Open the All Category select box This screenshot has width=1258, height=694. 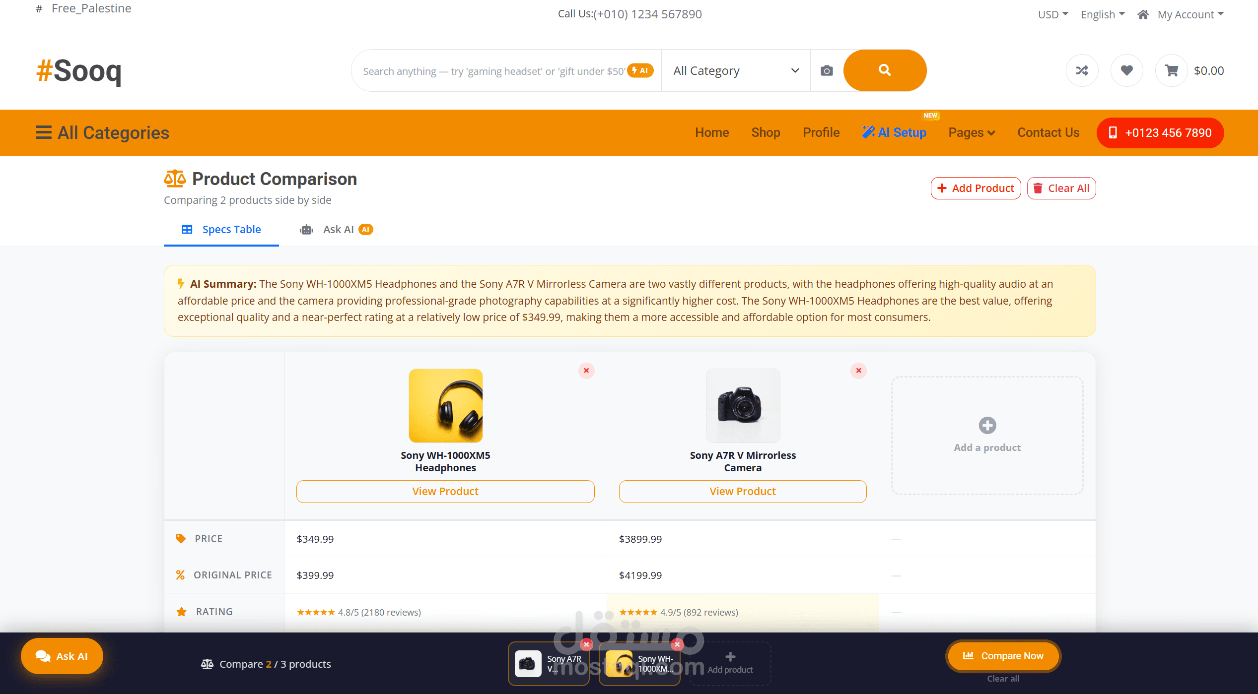[735, 70]
